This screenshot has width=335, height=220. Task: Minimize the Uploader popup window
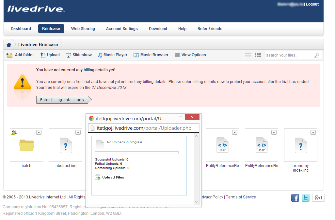[172, 118]
